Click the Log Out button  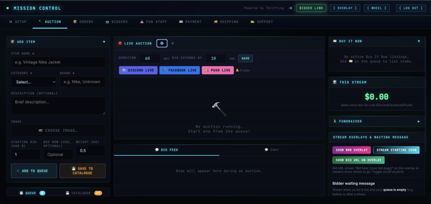(411, 8)
